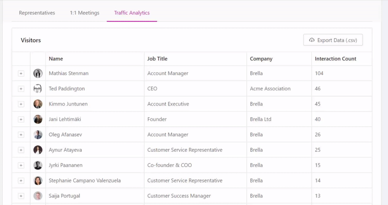Expand Jyrki Paananen's row details
The height and width of the screenshot is (205, 388).
coord(21,165)
